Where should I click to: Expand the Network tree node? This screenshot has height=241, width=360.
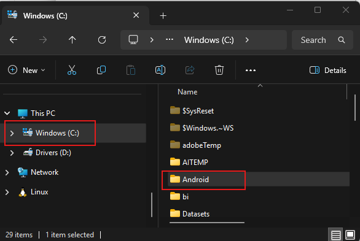pyautogui.click(x=7, y=172)
